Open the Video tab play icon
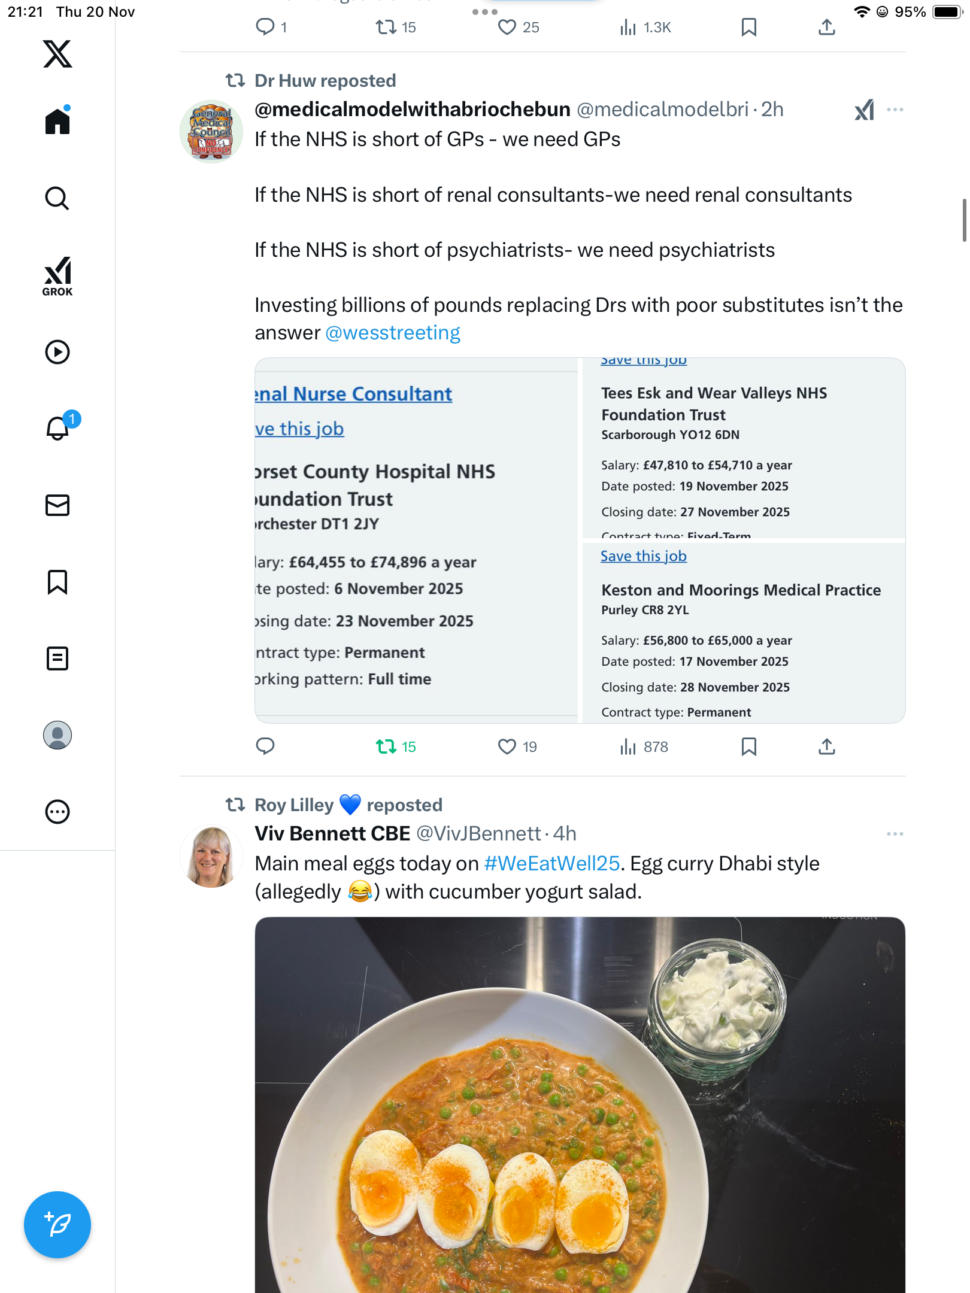Screen dimensions: 970x1293 point(57,352)
